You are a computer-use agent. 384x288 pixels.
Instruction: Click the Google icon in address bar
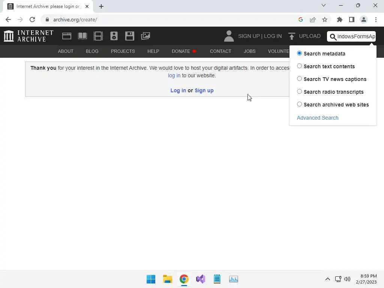(x=301, y=19)
